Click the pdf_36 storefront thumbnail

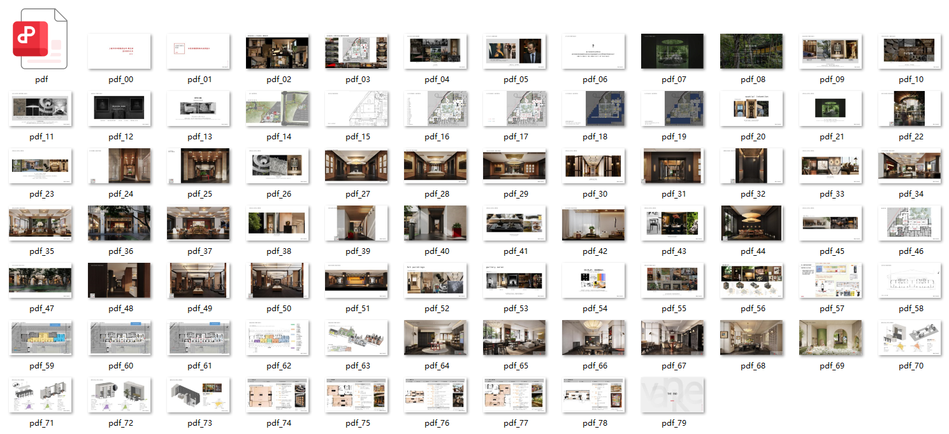(119, 223)
